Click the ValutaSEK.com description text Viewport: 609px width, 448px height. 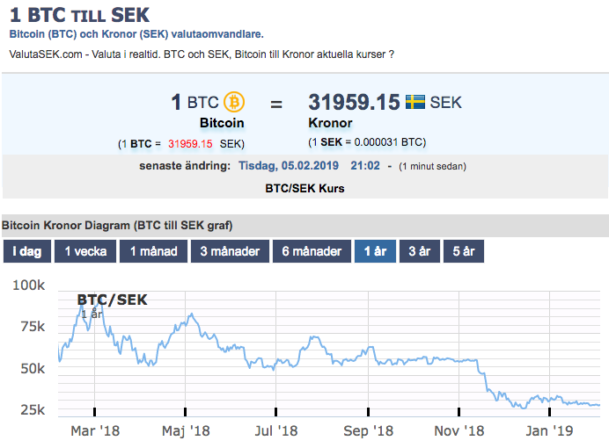(x=202, y=54)
